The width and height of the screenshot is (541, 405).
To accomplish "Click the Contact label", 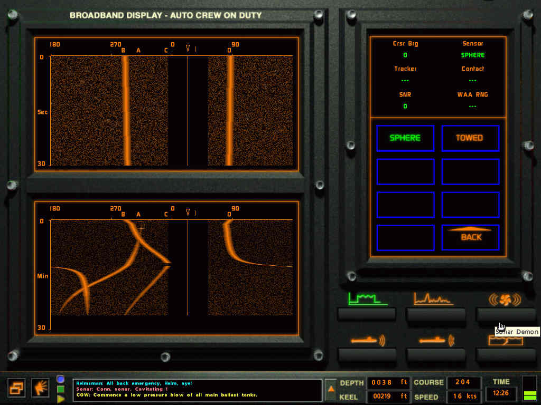I will [x=473, y=69].
